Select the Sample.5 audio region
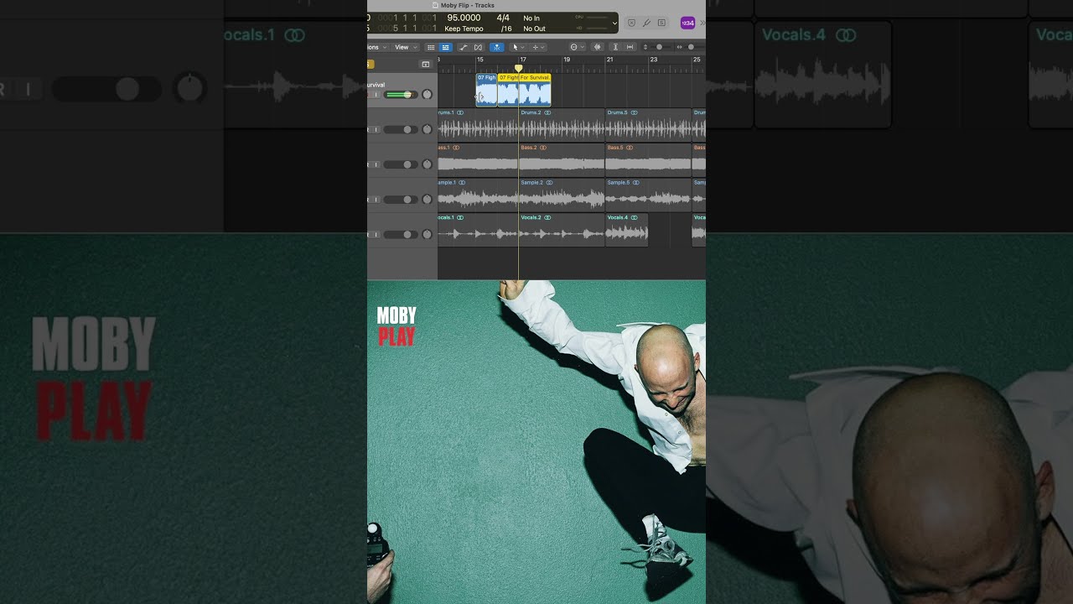The width and height of the screenshot is (1073, 604). tap(648, 195)
